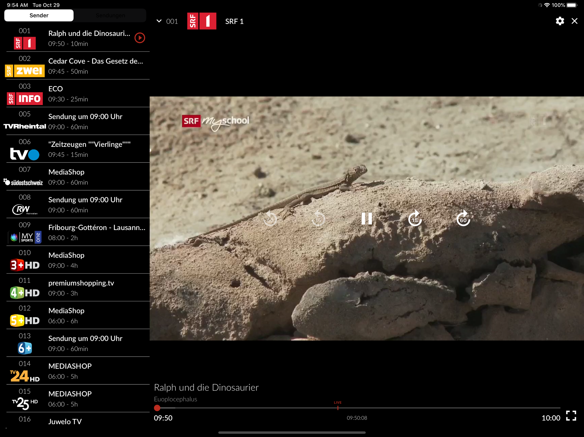Click the red playback position scrubber
Screen dimensions: 584x437
157,408
